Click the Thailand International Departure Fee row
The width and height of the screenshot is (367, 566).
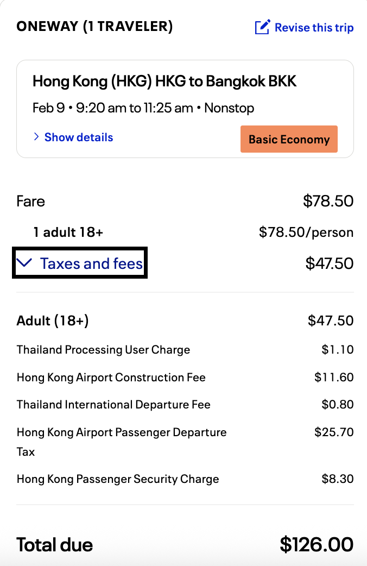tap(113, 405)
